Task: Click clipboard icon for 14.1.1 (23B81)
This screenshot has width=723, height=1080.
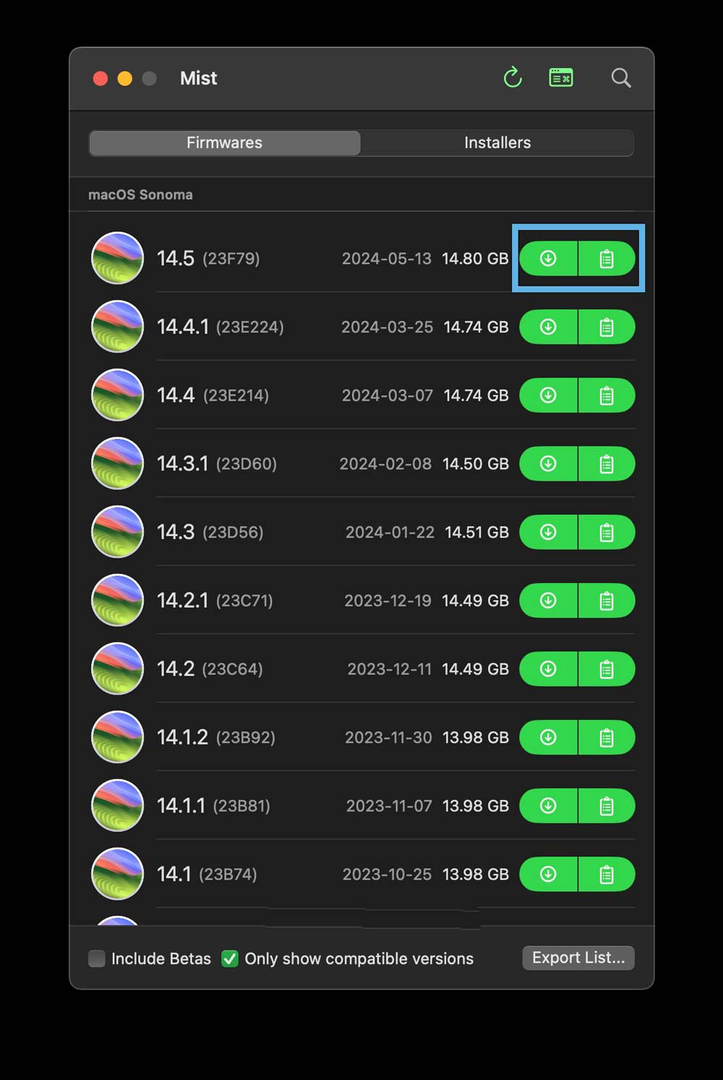Action: point(607,805)
